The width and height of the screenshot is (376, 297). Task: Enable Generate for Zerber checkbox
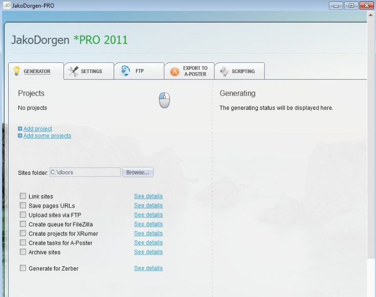click(23, 268)
